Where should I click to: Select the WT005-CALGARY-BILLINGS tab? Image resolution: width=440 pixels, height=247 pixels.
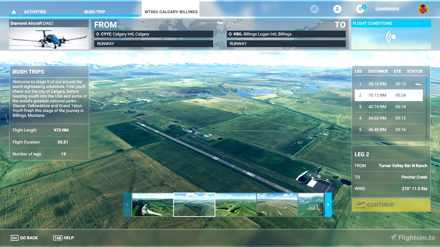[171, 9]
